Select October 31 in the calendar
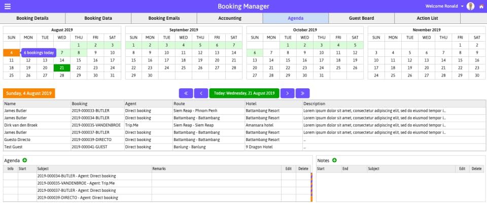Screen dimensions: 487x205 click(x=322, y=76)
